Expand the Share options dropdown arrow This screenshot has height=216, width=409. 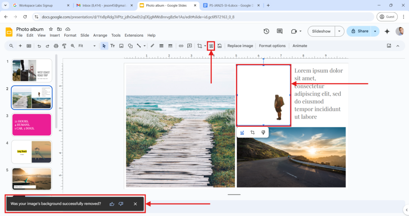375,31
